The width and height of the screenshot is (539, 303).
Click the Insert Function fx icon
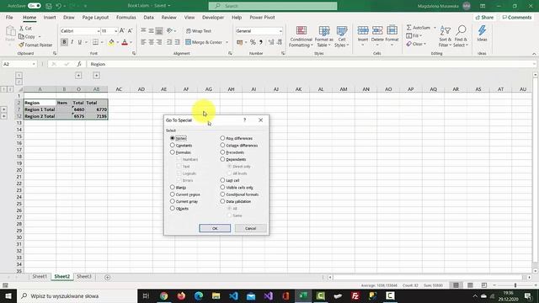click(79, 64)
